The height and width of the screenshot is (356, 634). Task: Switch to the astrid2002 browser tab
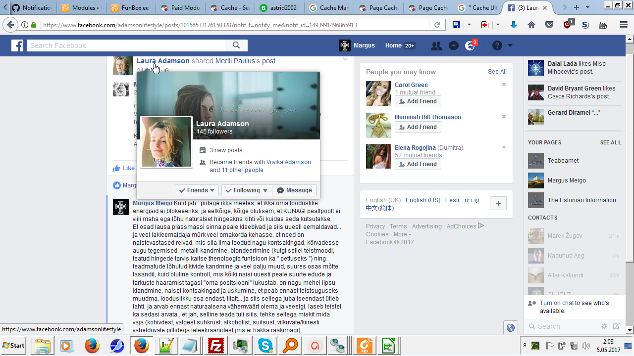(x=280, y=7)
